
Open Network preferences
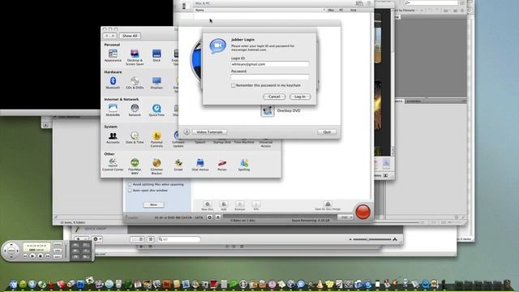tap(135, 110)
